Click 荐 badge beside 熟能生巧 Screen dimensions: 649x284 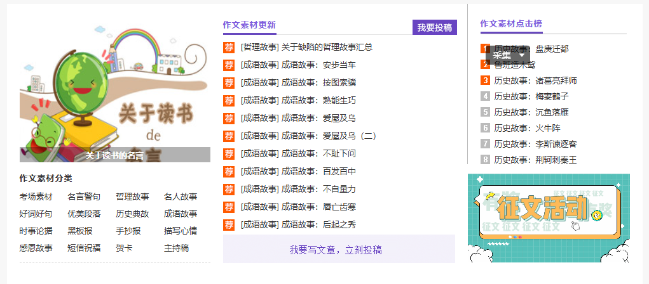[x=229, y=101]
